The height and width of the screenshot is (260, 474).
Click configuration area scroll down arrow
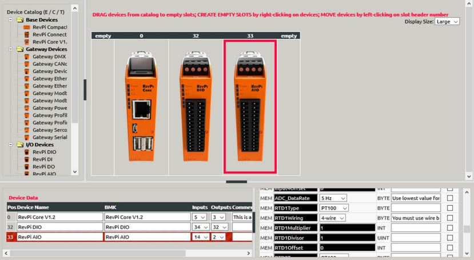pyautogui.click(x=469, y=177)
